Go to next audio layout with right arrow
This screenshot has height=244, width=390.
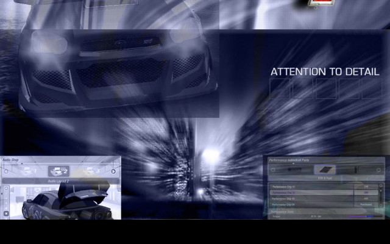pos(113,171)
